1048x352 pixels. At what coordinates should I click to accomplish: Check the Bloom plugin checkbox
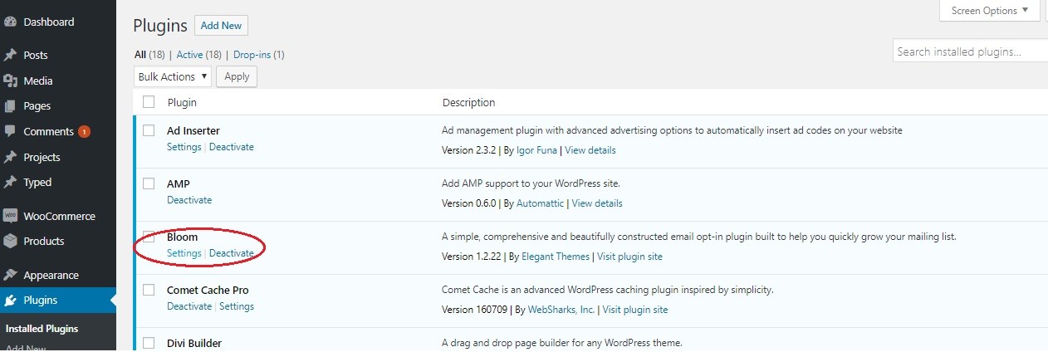tap(149, 237)
